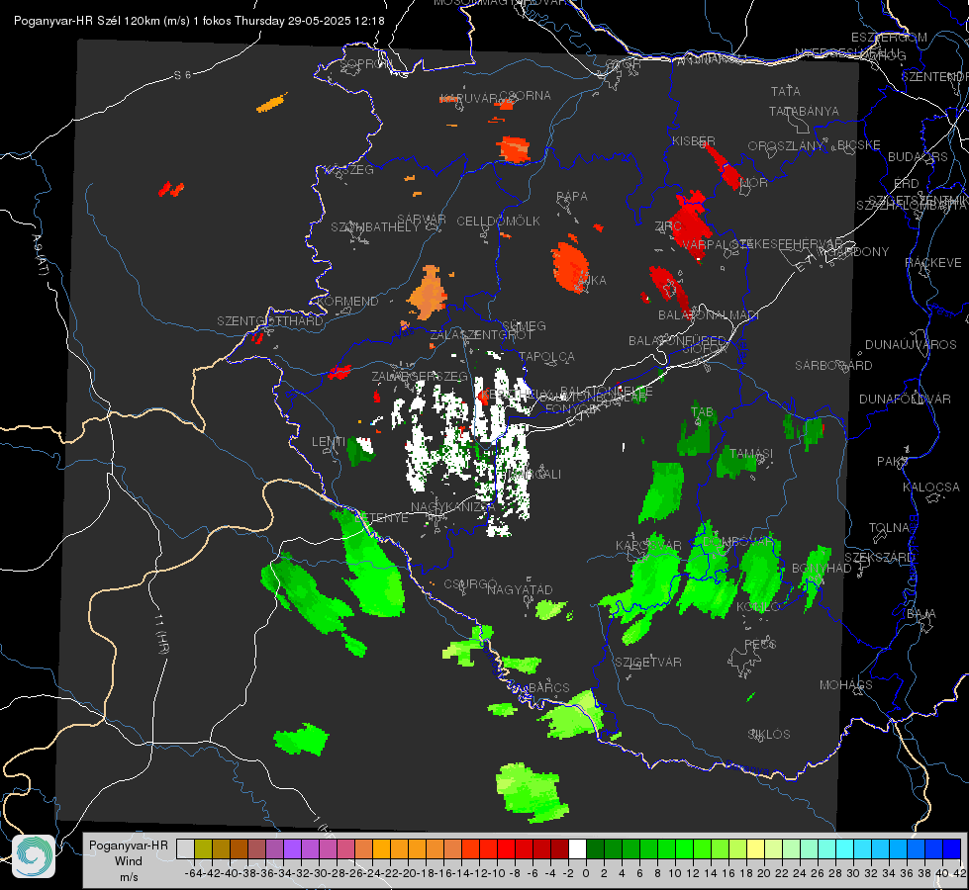969x890 pixels.
Task: Click the '11 (HR)' road label
Action: [x=161, y=634]
